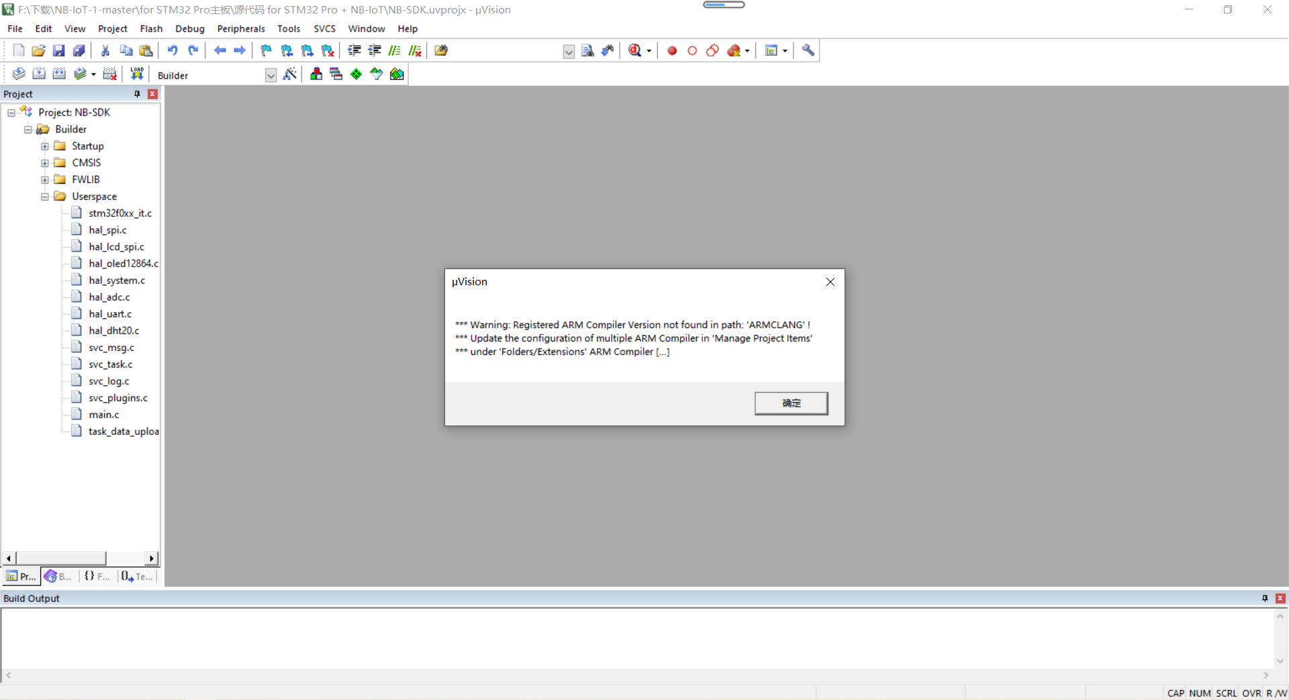The width and height of the screenshot is (1289, 700).
Task: Go to the next bookmark
Action: pos(307,50)
